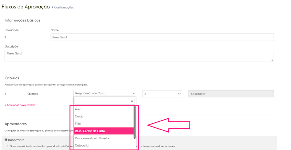The height and width of the screenshot is (150, 291).
Task: Pick the Filial option
Action: [x=78, y=124]
